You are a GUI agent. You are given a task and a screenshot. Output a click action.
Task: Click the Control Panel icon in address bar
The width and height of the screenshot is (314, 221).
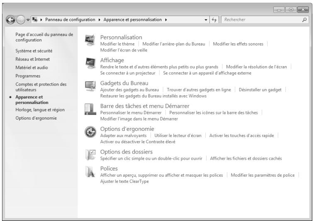point(35,19)
